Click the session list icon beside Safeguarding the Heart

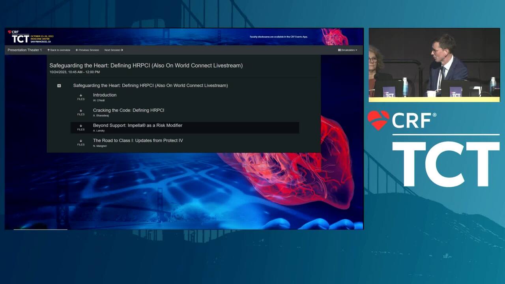coord(59,86)
